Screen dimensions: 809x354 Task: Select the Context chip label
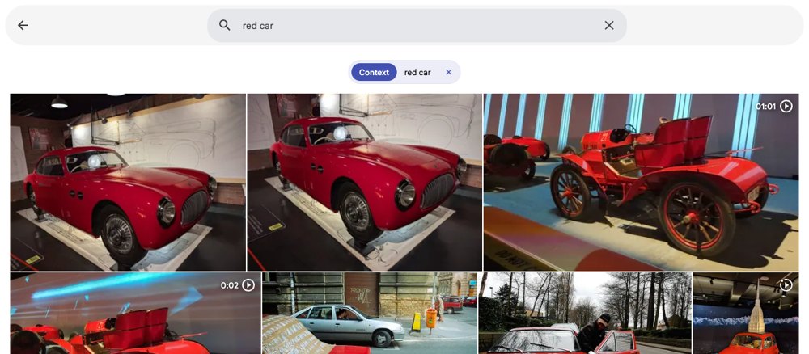point(374,72)
